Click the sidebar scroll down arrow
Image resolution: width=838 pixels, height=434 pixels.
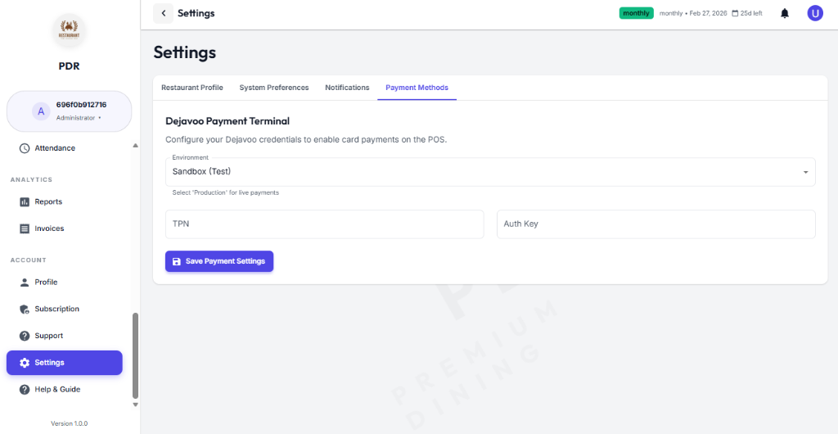click(x=135, y=405)
